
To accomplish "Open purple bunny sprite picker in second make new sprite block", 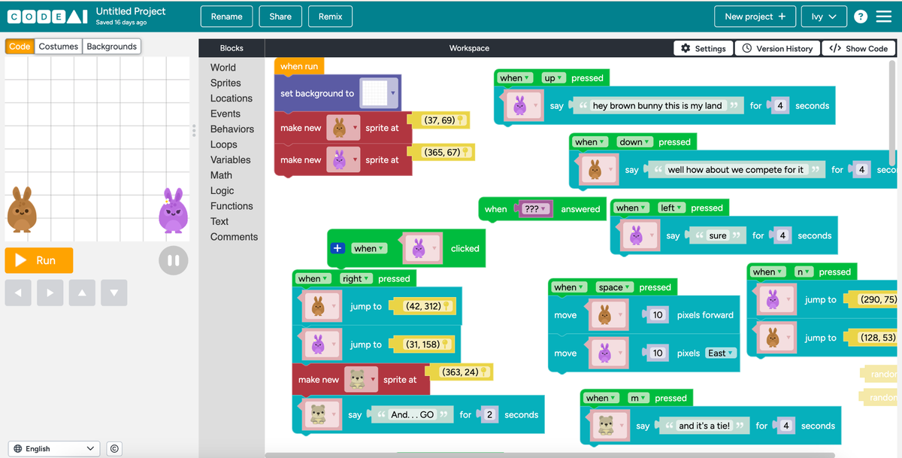I will coord(343,159).
